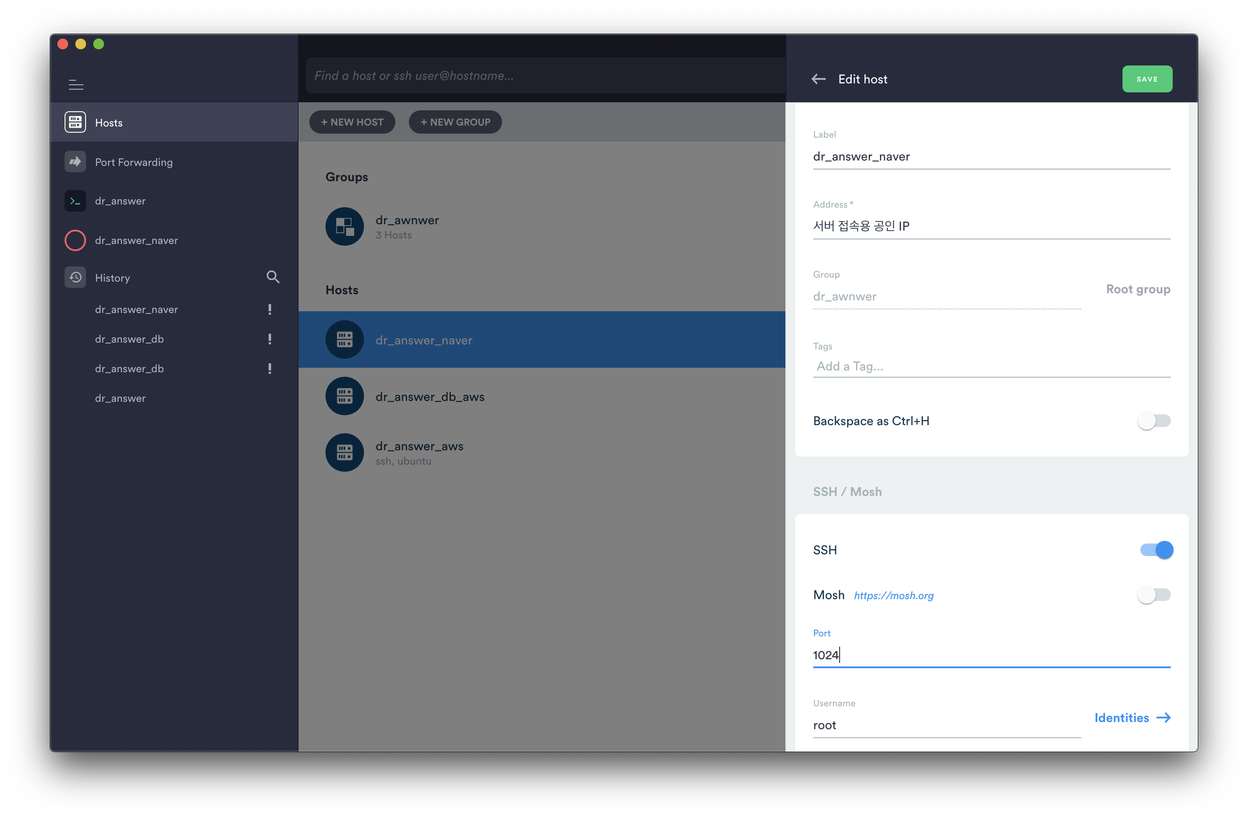Open Identities arrow next to Username
Screen dimensions: 1248x818
click(x=1132, y=718)
